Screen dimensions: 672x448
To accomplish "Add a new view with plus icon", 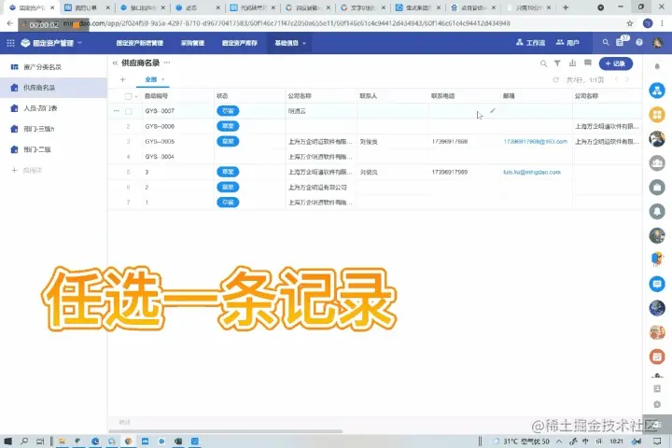I will point(122,79).
